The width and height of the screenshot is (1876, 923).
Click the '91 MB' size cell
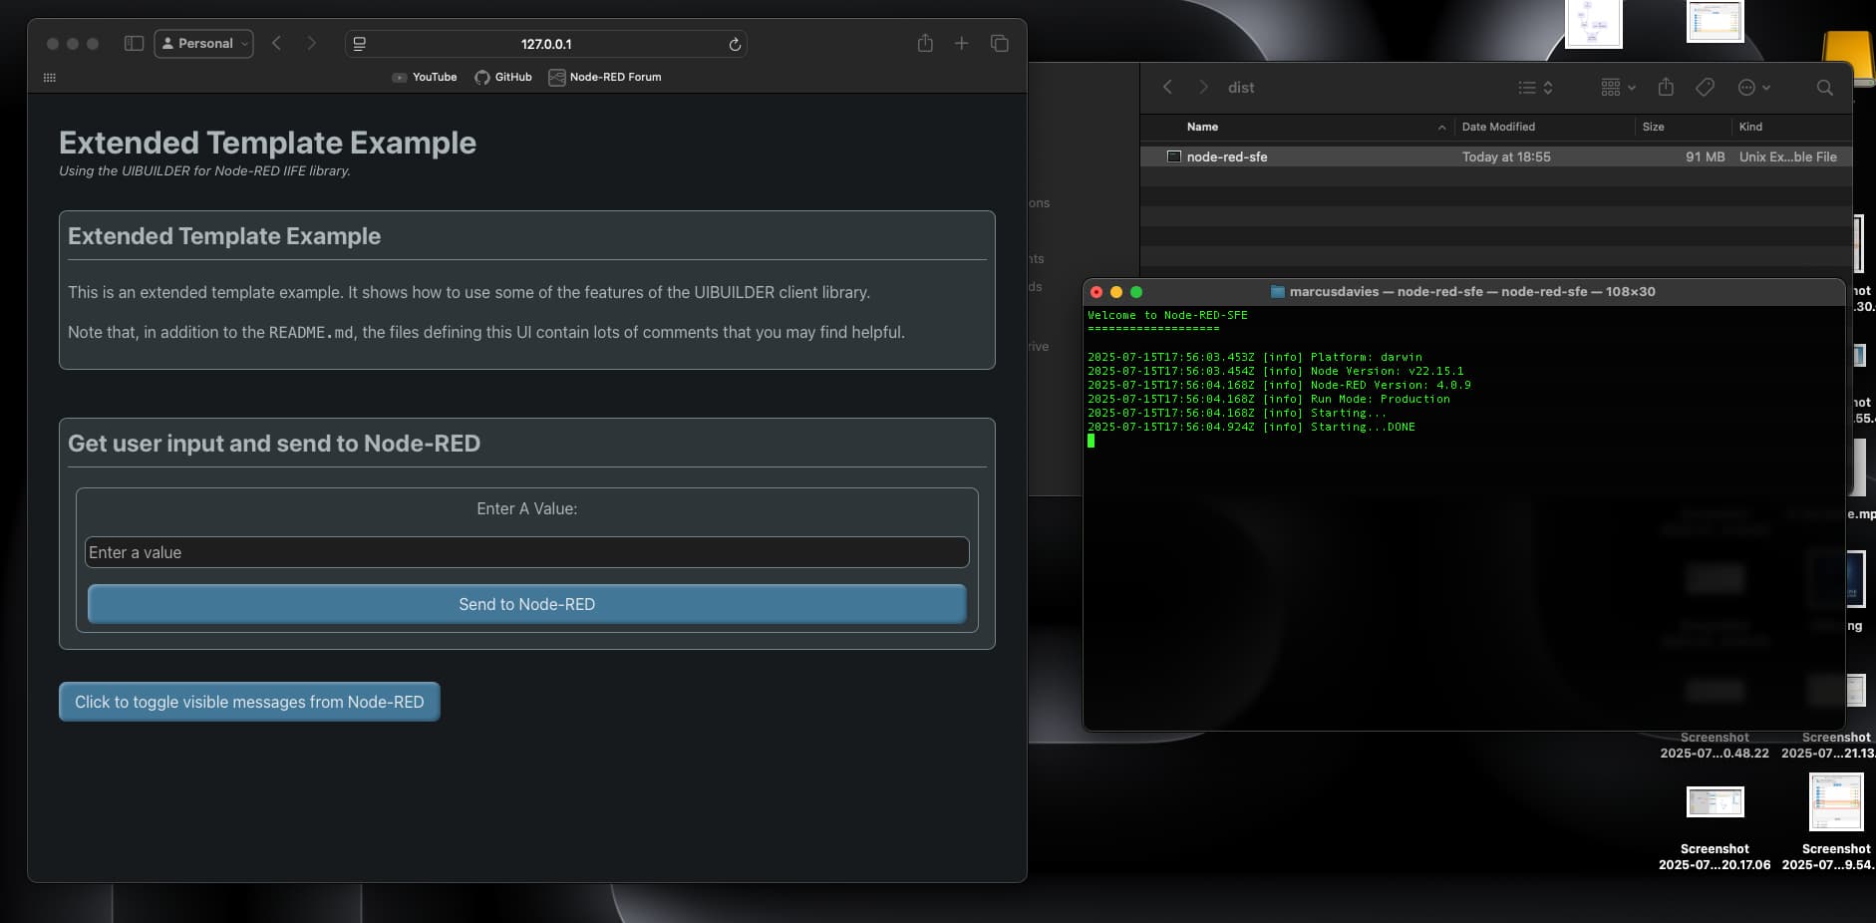[x=1705, y=156]
